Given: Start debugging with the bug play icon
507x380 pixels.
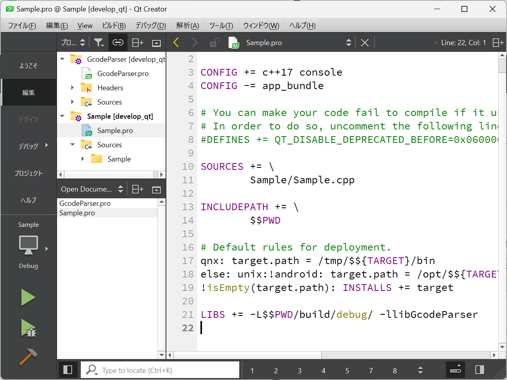Looking at the screenshot, I should [x=28, y=328].
